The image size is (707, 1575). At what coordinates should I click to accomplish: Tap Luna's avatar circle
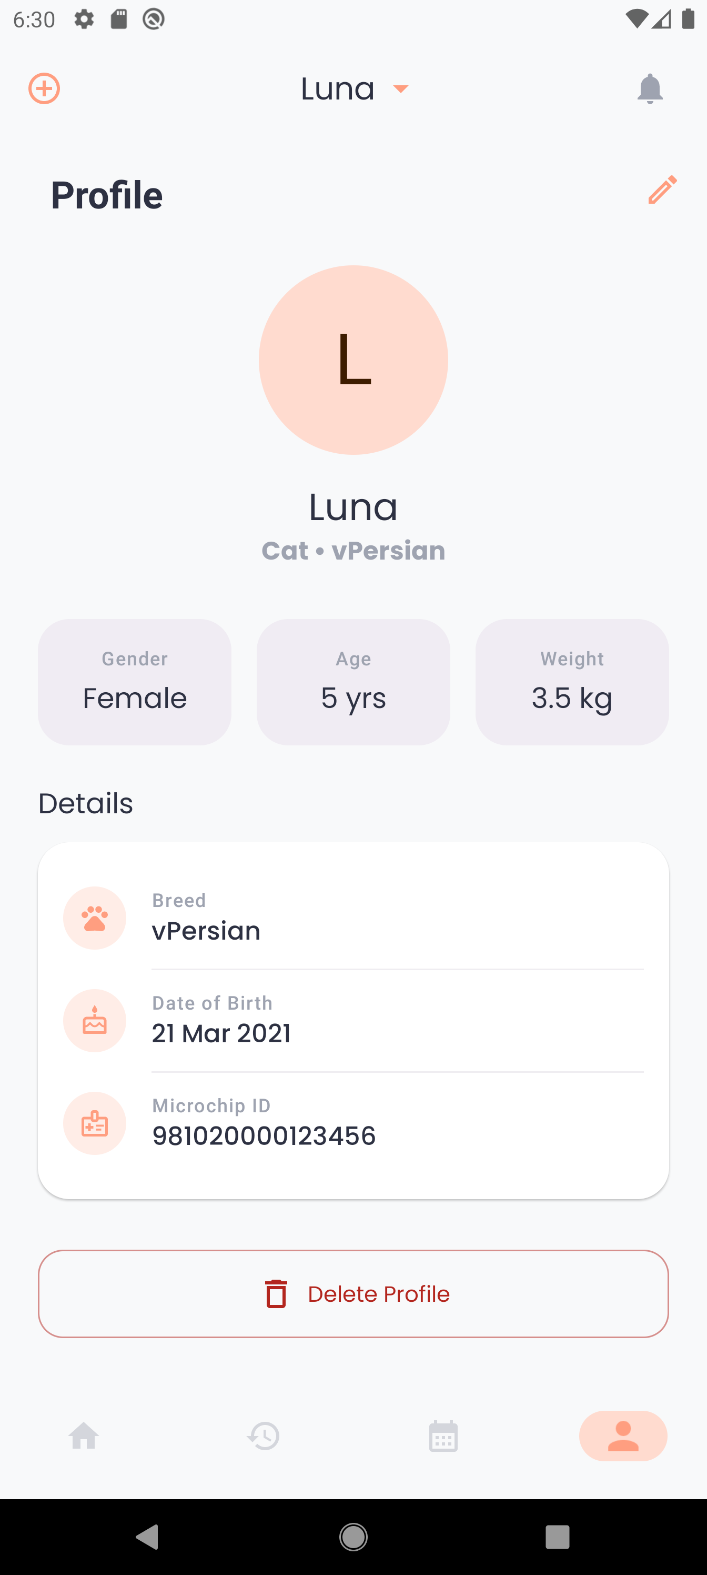[353, 360]
